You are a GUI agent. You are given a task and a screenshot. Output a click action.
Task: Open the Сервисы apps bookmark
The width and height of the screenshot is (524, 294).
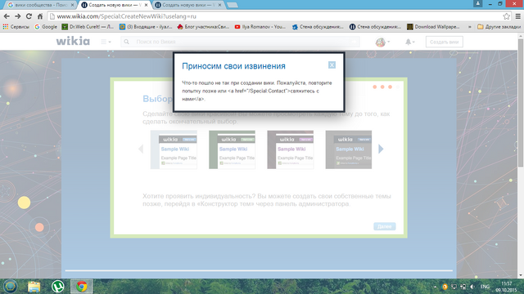pos(16,27)
